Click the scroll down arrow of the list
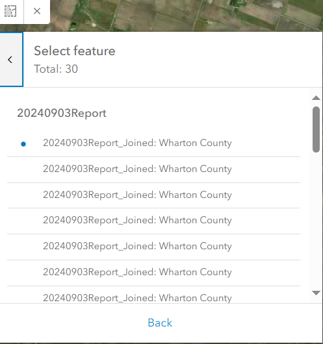Image resolution: width=323 pixels, height=344 pixels. click(x=316, y=293)
